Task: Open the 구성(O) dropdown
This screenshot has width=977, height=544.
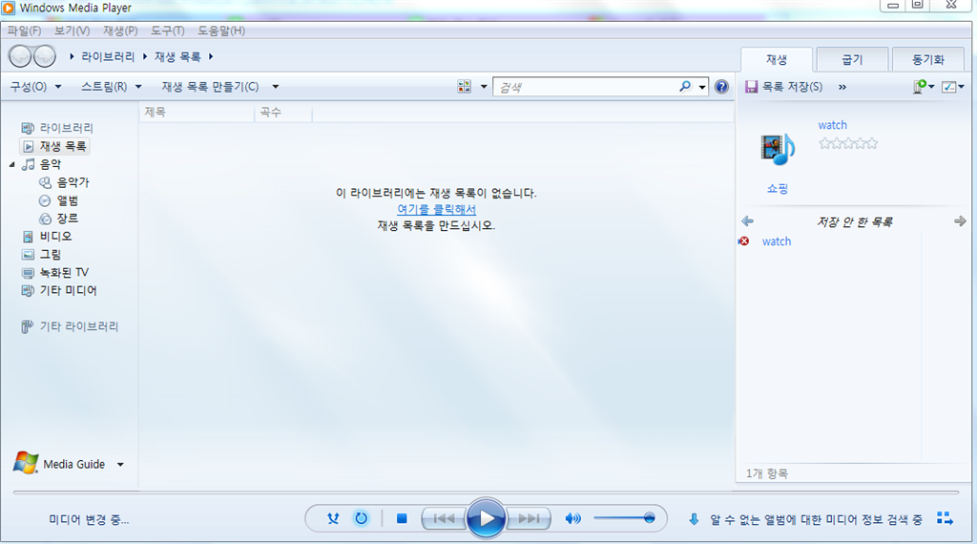Action: click(35, 87)
